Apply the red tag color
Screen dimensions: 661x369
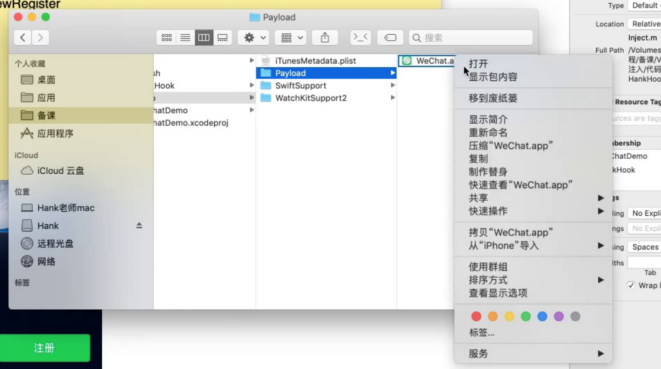coord(476,317)
